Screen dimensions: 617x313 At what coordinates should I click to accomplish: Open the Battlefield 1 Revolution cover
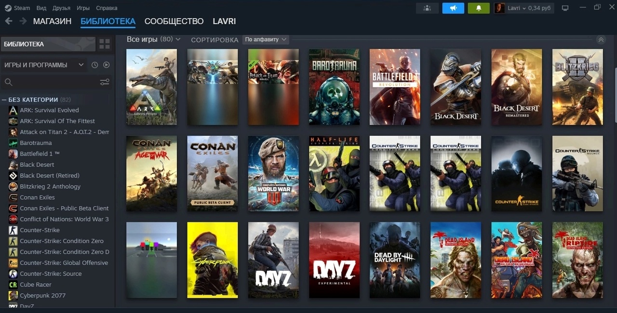pos(395,87)
